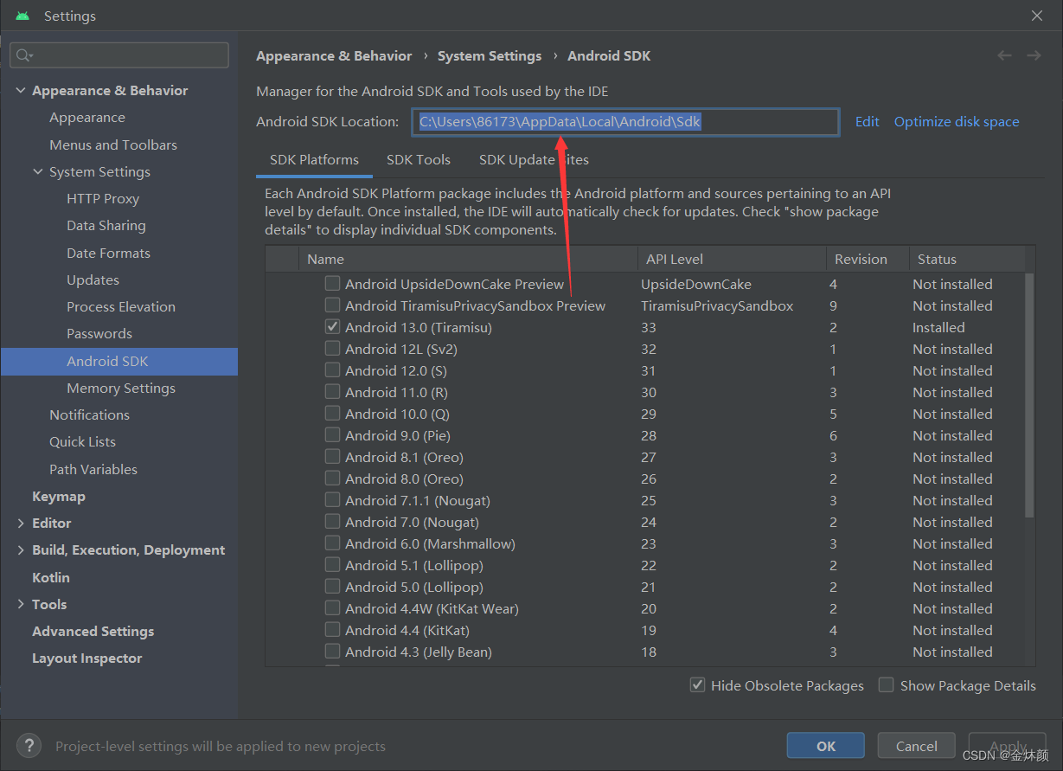Image resolution: width=1063 pixels, height=771 pixels.
Task: Select Android 6.0 (Marshmallow) row name
Action: [430, 543]
